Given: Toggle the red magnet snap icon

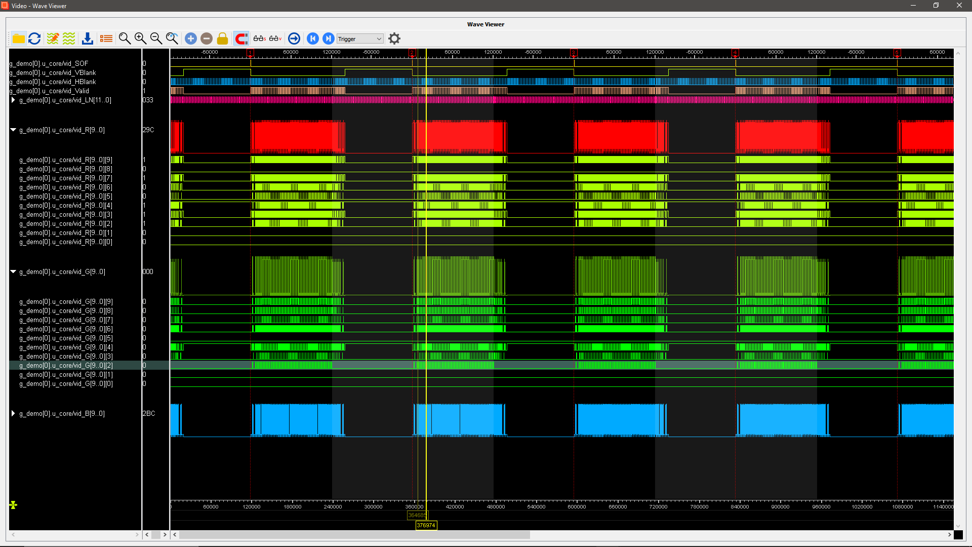Looking at the screenshot, I should (241, 38).
